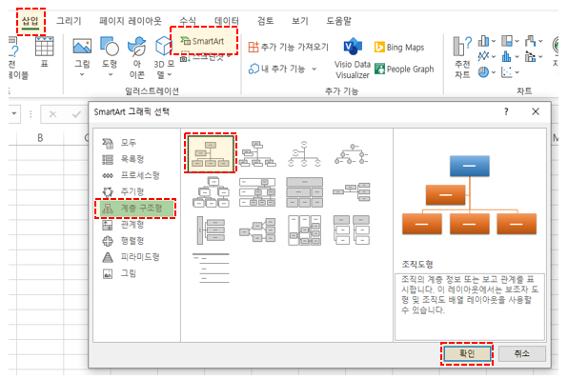This screenshot has width=568, height=379.
Task: Choose the labeled hierarchy layout thumbnail
Action: (257, 192)
